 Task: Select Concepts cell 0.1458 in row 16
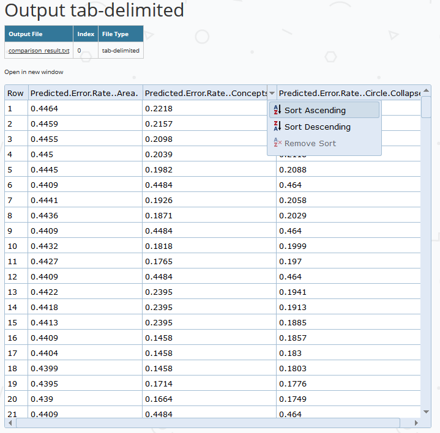(x=209, y=338)
